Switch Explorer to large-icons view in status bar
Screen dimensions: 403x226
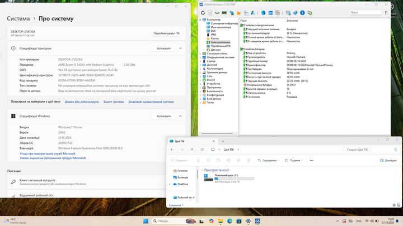click(399, 205)
